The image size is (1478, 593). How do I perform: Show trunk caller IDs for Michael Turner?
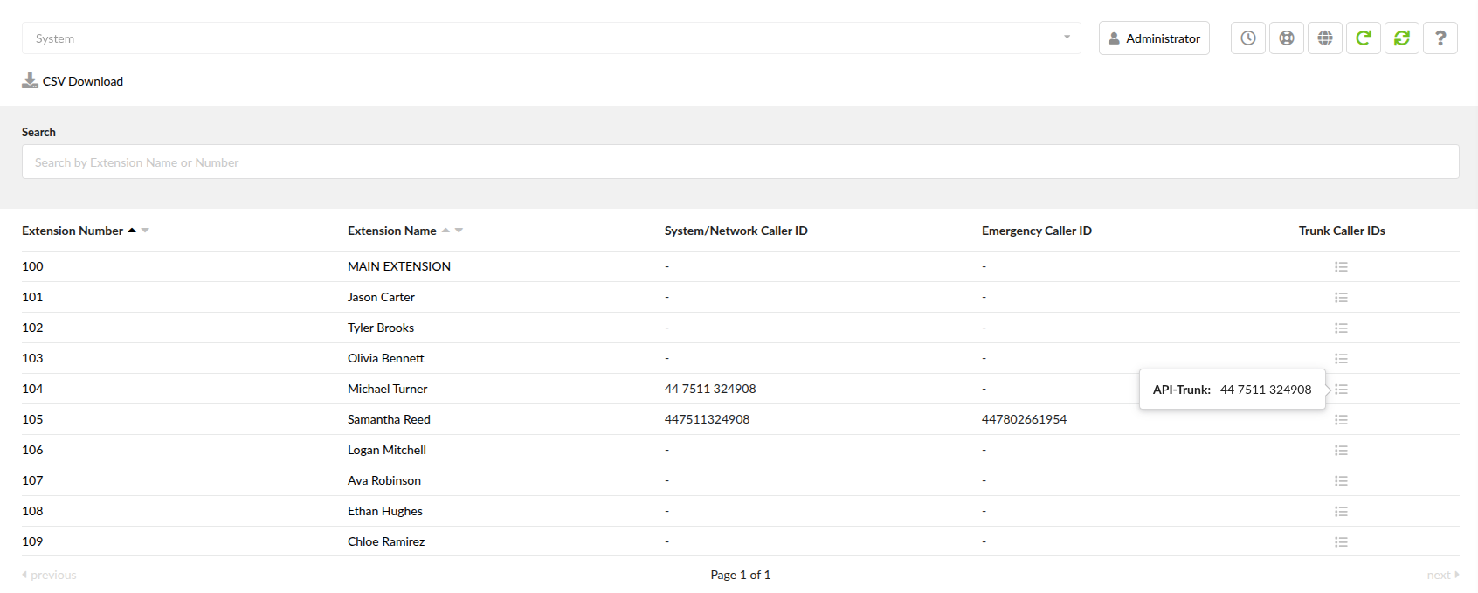point(1341,390)
